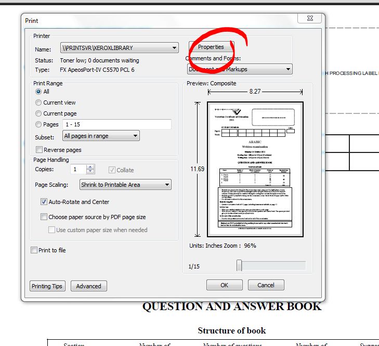The height and width of the screenshot is (346, 379).
Task: Open the Page Scaling dropdown
Action: (125, 185)
